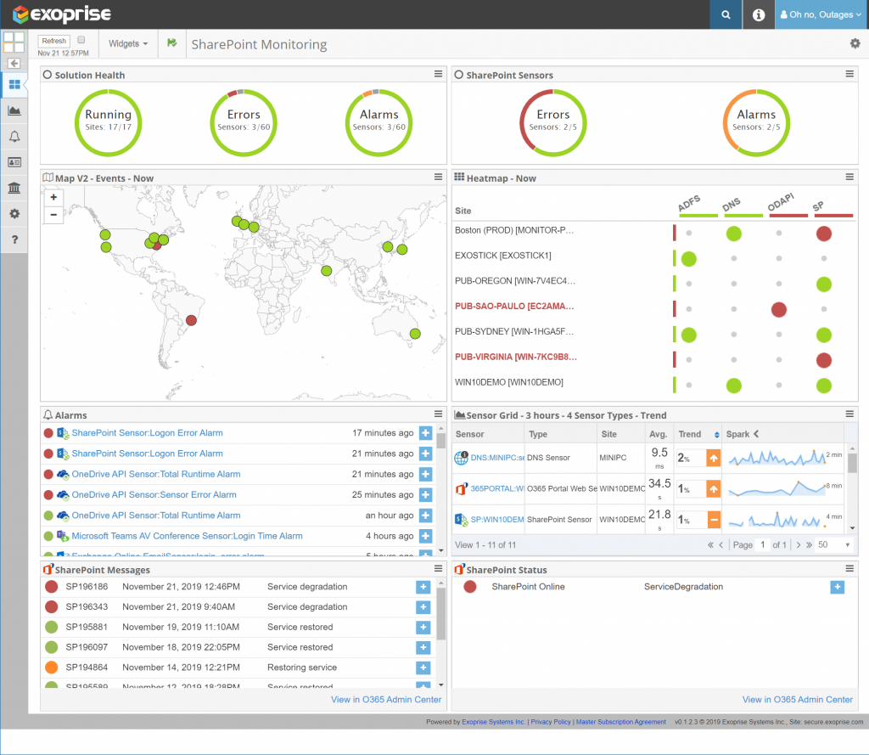The width and height of the screenshot is (869, 755).
Task: Select red SP dot for Boston row
Action: (x=823, y=234)
